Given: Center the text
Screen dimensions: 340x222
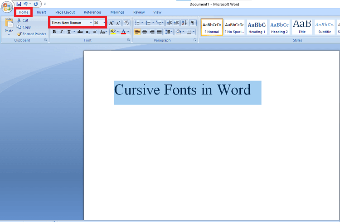Looking at the screenshot, I should pyautogui.click(x=145, y=32).
